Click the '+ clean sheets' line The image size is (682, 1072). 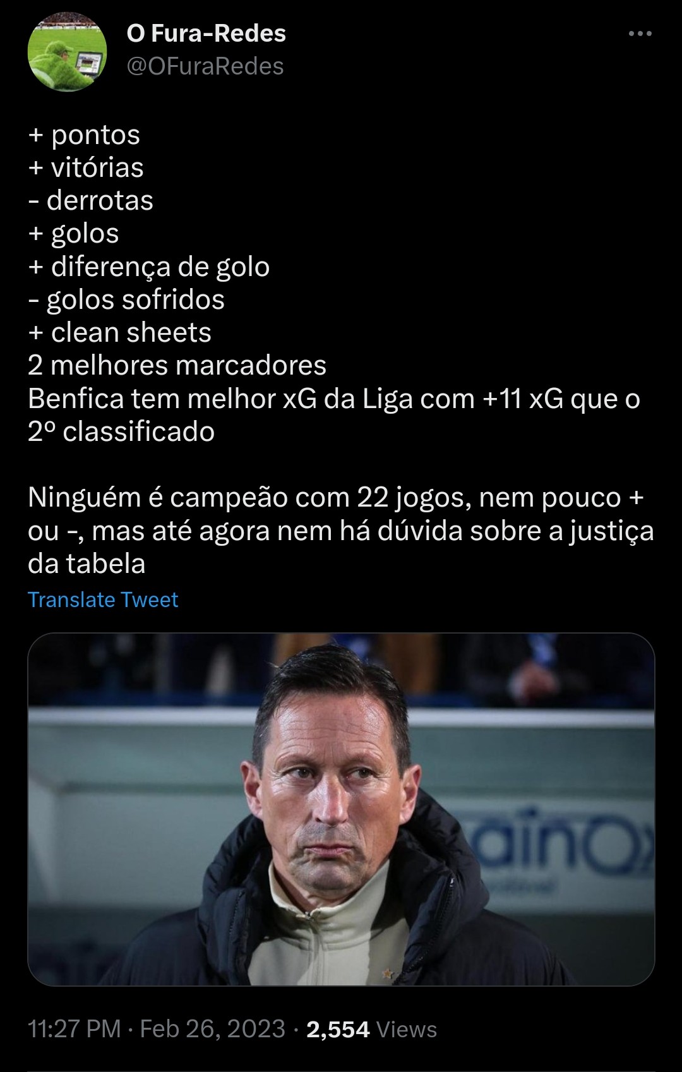point(119,333)
